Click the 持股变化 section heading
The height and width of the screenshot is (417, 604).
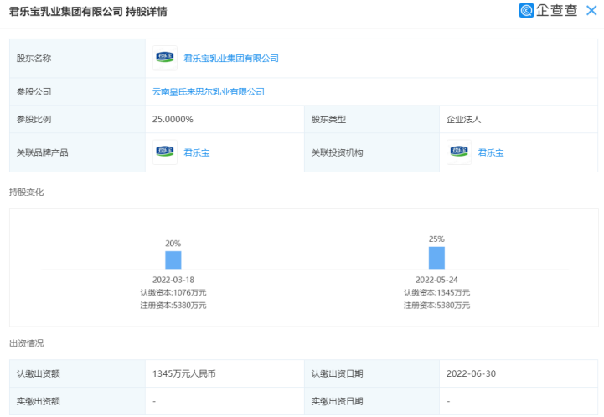pos(26,193)
